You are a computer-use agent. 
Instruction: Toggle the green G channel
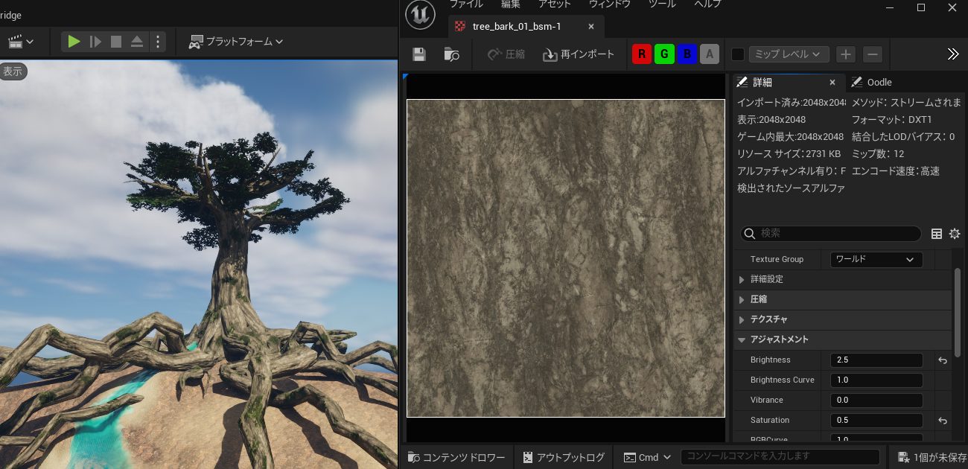coord(664,54)
